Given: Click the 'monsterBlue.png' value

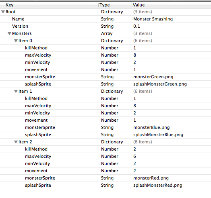Looking at the screenshot, I should tap(151, 128).
